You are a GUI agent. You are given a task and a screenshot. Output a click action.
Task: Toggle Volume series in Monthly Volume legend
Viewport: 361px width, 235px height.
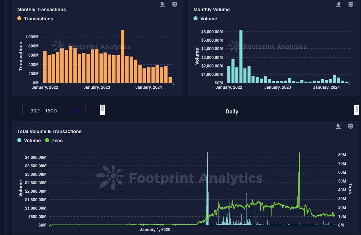coord(205,19)
